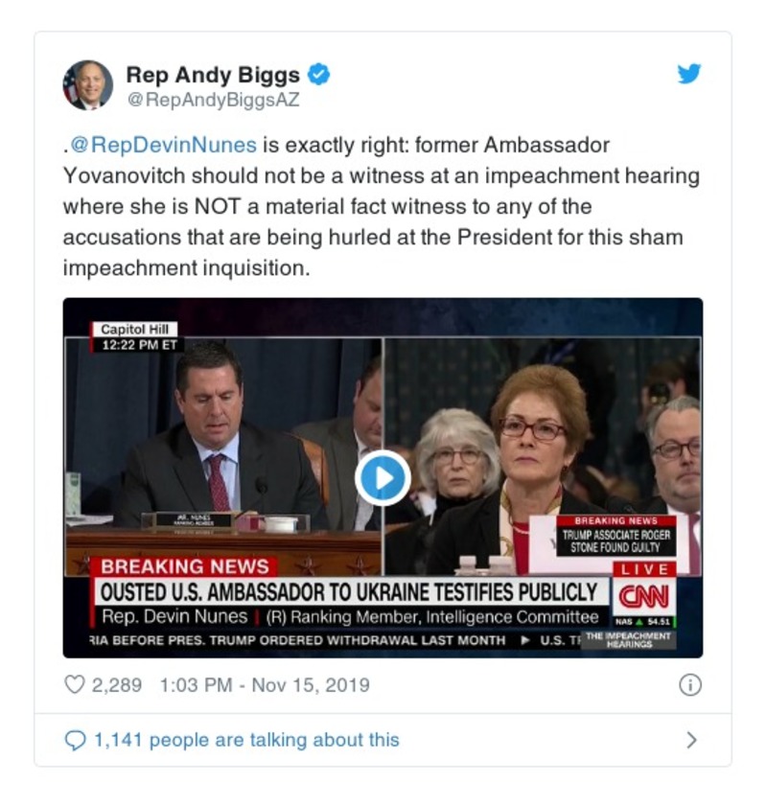Expand conversation with right chevron arrow

pos(691,740)
